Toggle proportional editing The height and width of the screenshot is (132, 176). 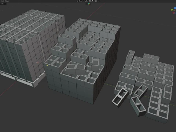[96, 1]
